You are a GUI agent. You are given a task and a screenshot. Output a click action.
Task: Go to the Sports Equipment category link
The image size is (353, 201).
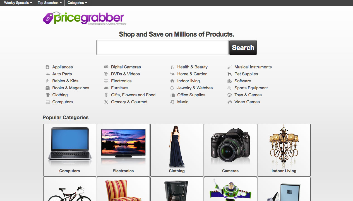coord(251,88)
